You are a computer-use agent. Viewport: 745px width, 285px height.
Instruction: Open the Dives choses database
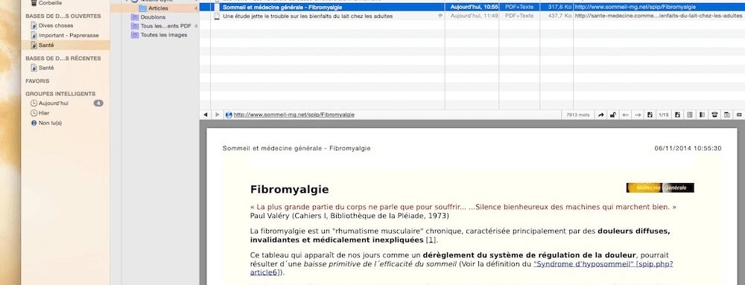click(56, 25)
